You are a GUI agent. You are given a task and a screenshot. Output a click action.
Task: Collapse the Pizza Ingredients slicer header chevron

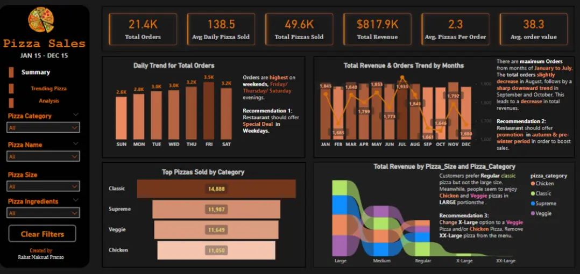coord(76,200)
